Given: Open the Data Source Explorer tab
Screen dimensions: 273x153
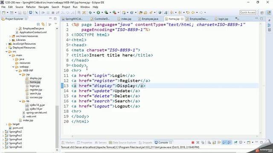Looking at the screenshot, I should tap(122, 142).
